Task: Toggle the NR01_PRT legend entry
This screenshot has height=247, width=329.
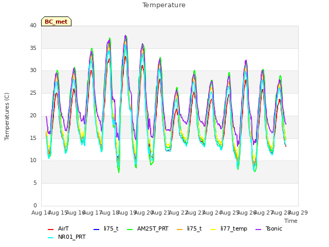Action: point(67,237)
